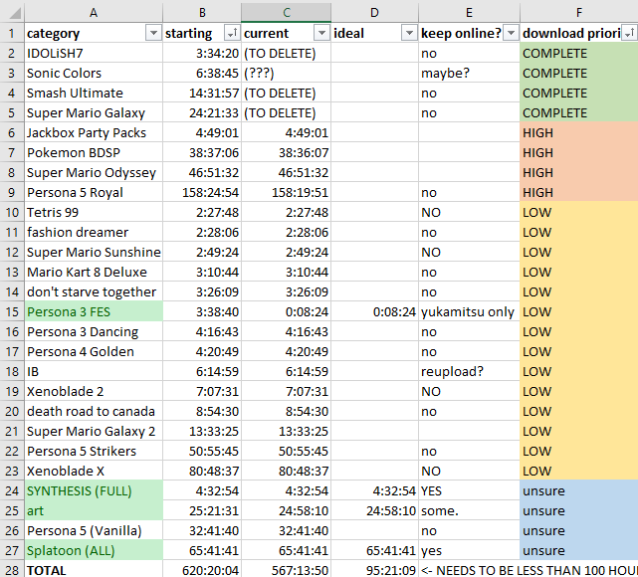
Task: Click the Pokemon BDSP cell
Action: pos(94,153)
